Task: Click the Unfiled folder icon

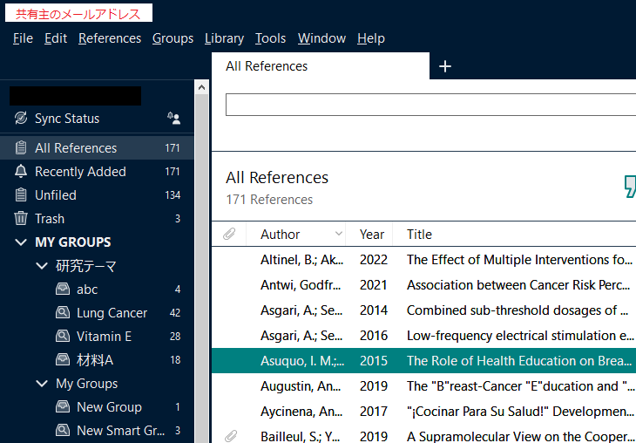Action: 21,195
